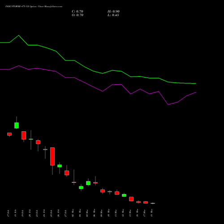Click the open value 'O: 0.70'
This screenshot has width=224, height=224.
[78, 15]
